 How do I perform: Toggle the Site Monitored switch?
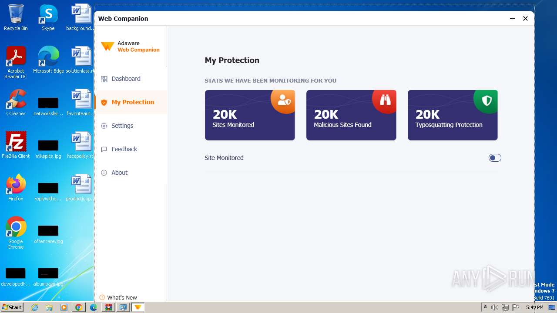tap(495, 158)
